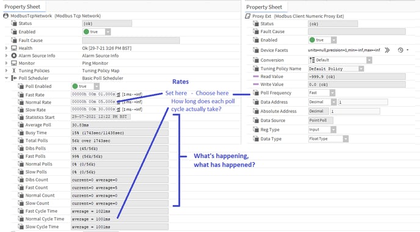Viewport: 420px width, 232px height.
Task: Click the ModbusTcpNetwork component icon
Action: tap(5, 16)
